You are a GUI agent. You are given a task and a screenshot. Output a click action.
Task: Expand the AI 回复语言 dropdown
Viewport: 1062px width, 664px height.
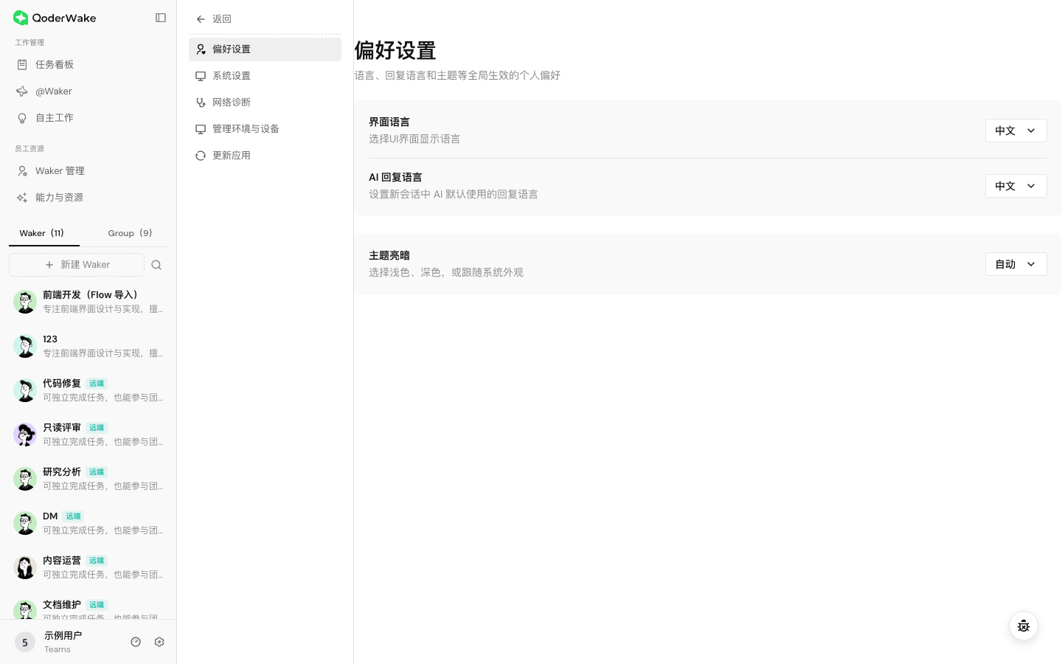coord(1016,186)
